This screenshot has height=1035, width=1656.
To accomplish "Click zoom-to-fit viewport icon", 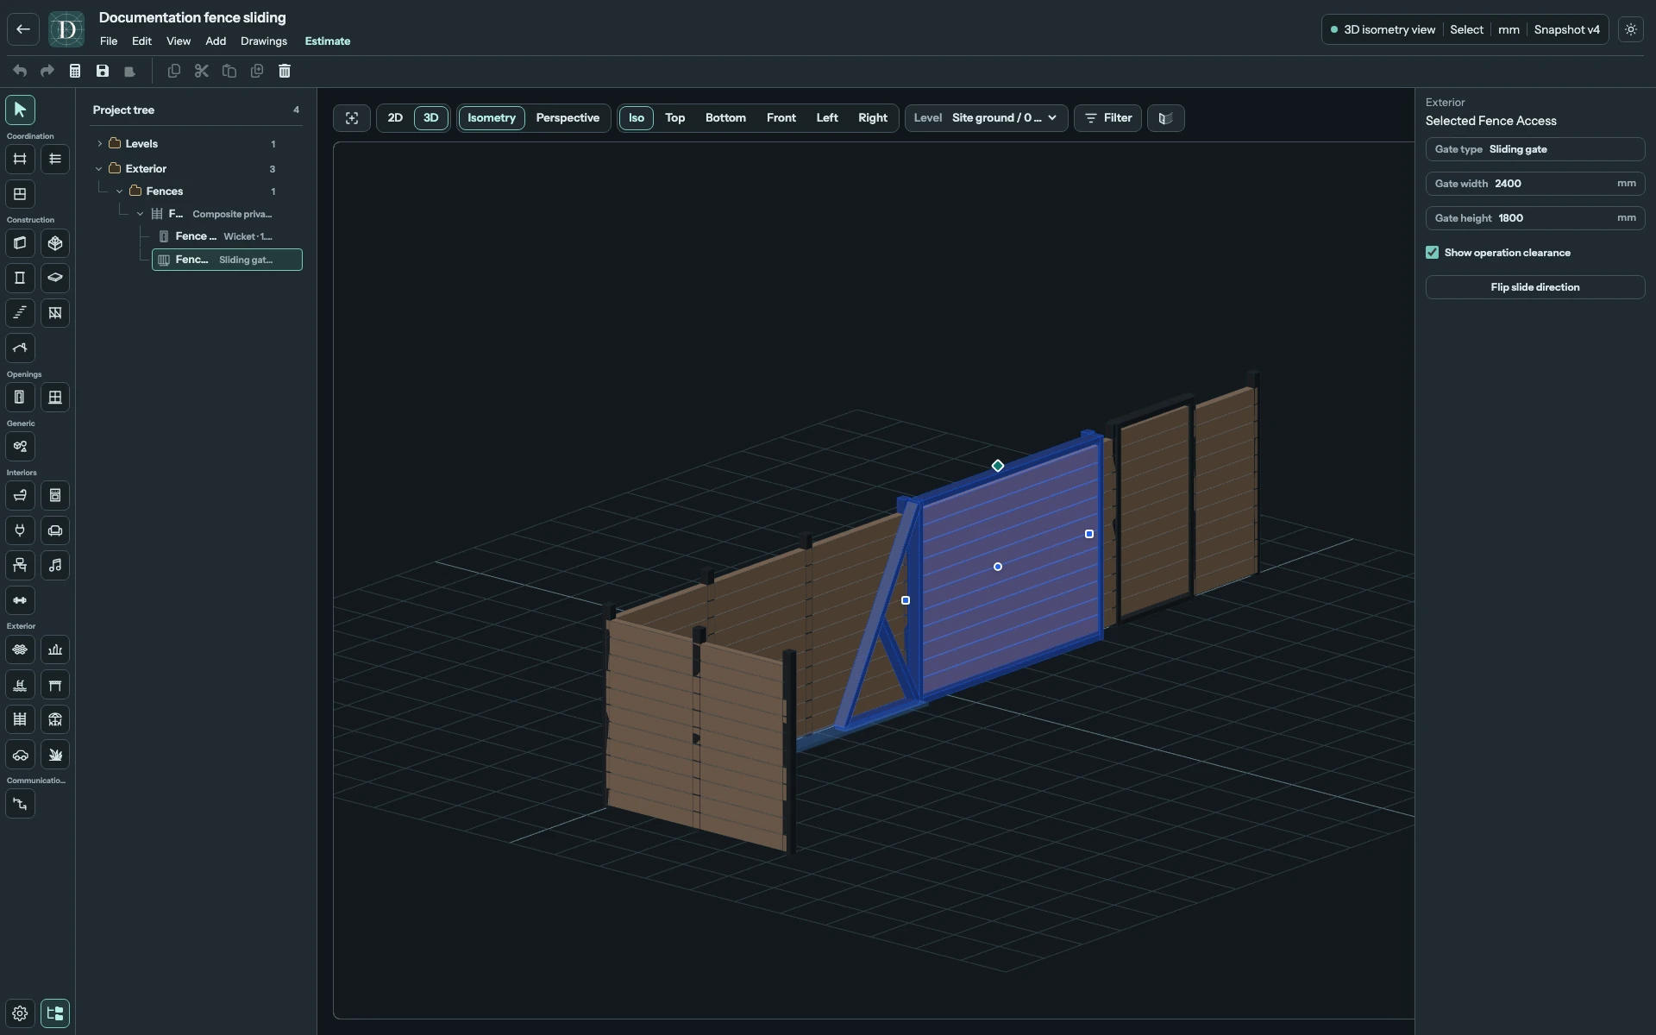I will tap(352, 118).
